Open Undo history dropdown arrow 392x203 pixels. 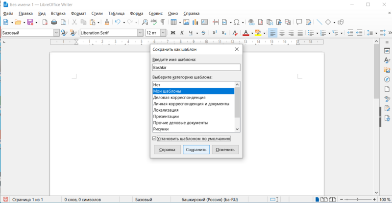(124, 22)
